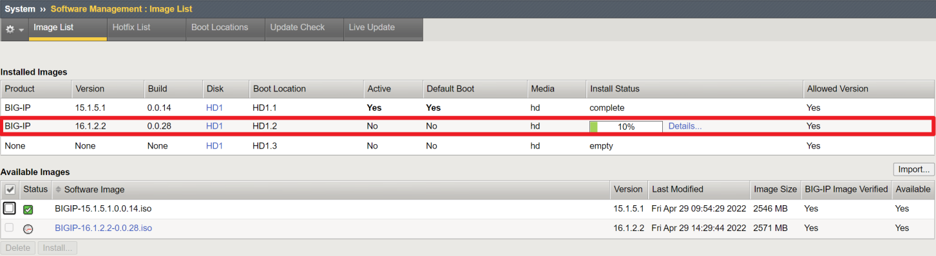Click the Import... button
Image resolution: width=936 pixels, height=256 pixels.
pos(913,170)
